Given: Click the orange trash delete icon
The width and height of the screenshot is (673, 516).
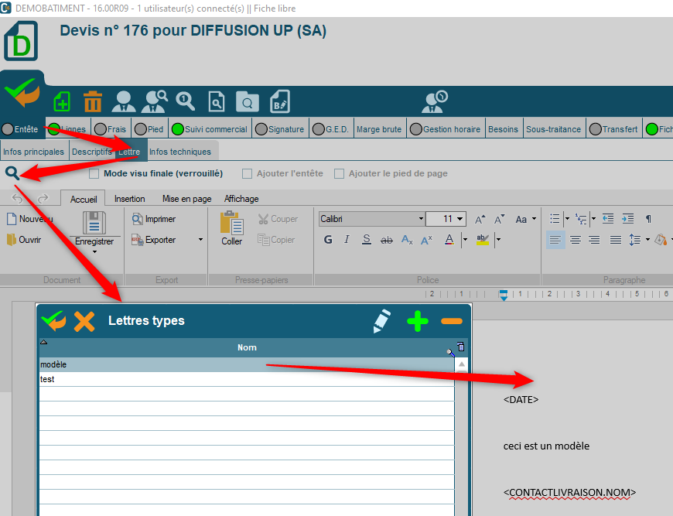Looking at the screenshot, I should [93, 101].
